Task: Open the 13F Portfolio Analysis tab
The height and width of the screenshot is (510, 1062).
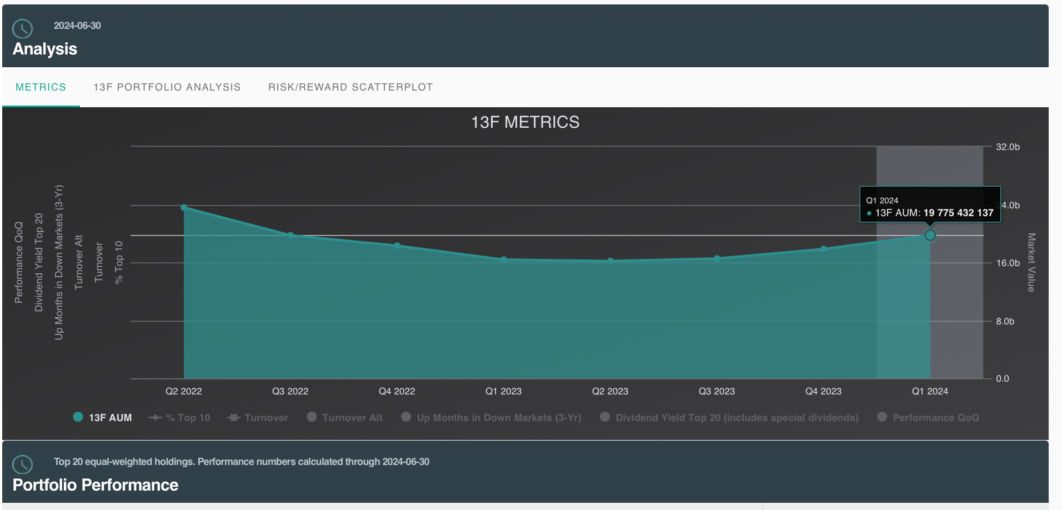Action: pyautogui.click(x=167, y=87)
